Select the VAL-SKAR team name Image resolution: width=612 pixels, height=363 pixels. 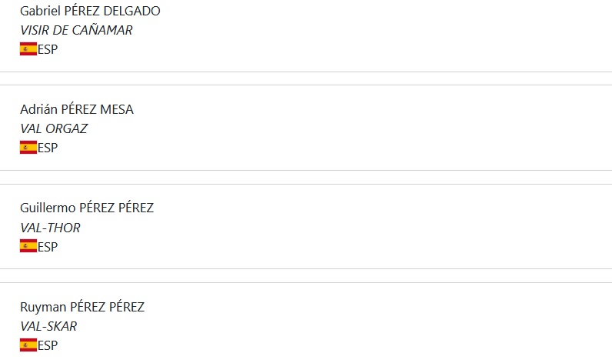(48, 326)
